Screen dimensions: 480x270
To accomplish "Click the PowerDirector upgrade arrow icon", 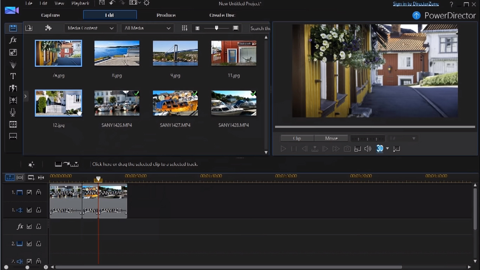I will point(416,15).
